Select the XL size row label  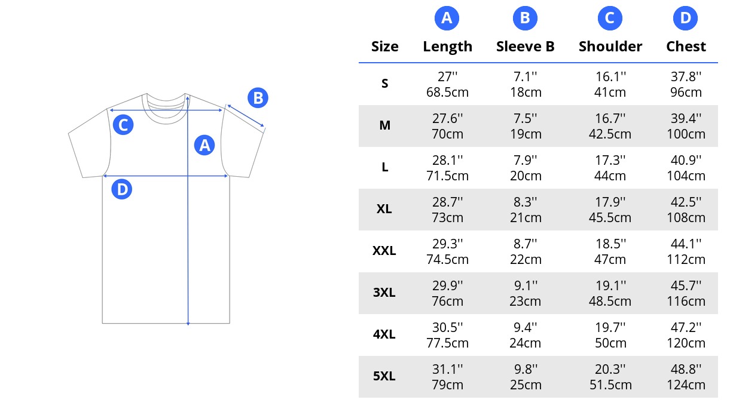click(x=384, y=209)
